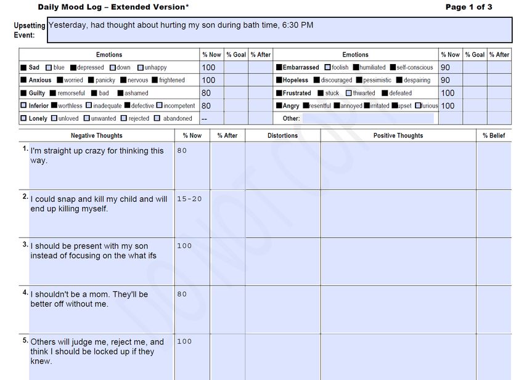Focus the % Belief field for thought 3
The image size is (524, 380).
(494, 262)
